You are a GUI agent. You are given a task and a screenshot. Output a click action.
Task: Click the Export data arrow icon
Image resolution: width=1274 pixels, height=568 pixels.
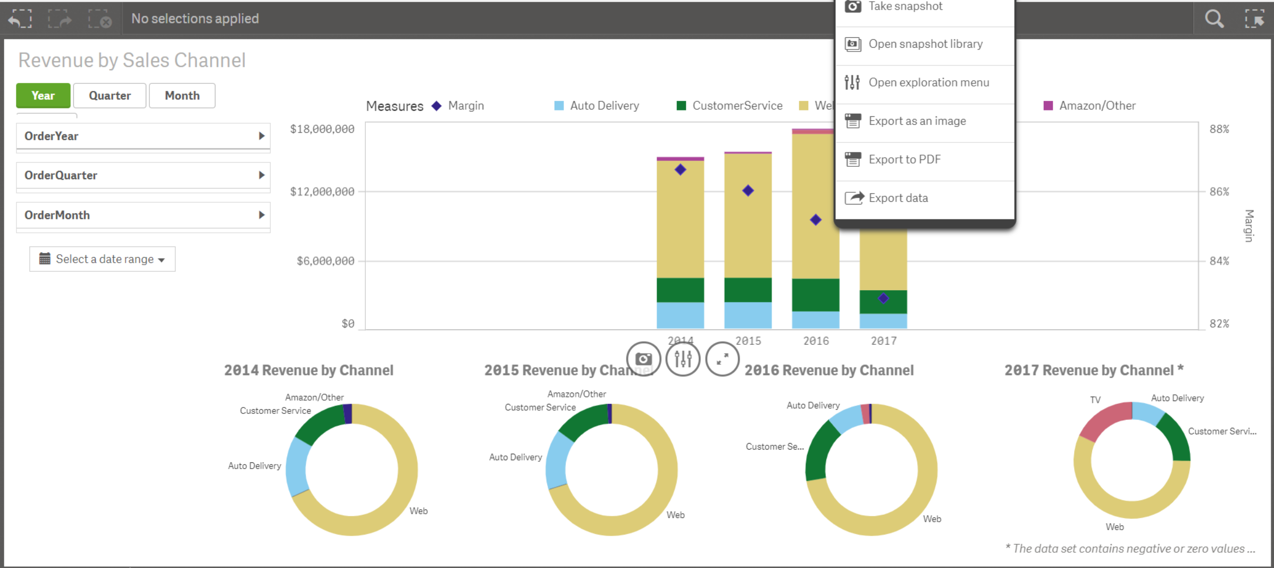(854, 198)
